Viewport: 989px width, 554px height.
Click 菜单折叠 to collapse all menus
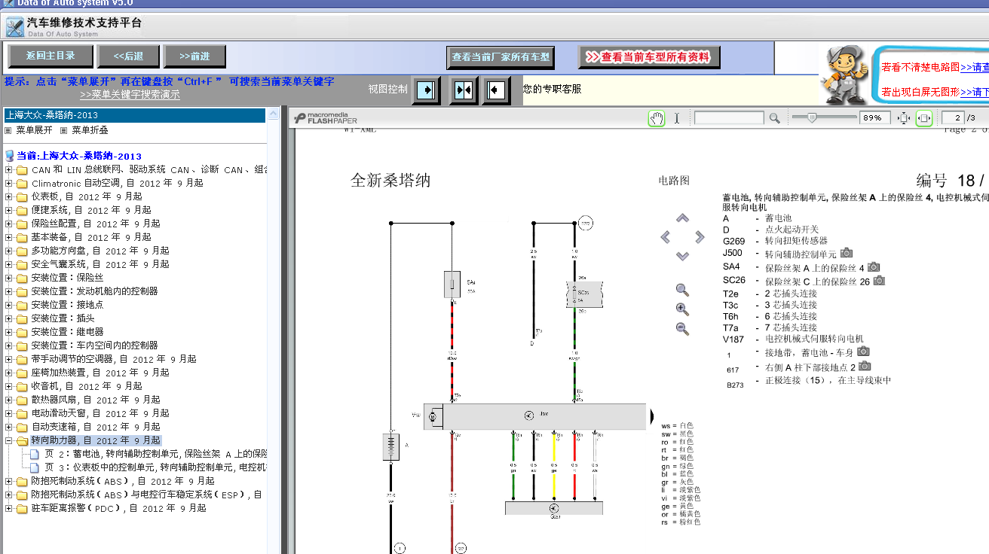point(90,130)
